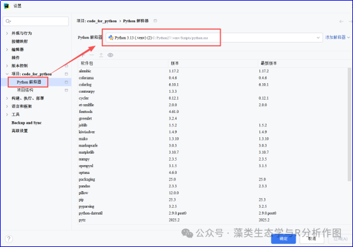Select the numpy package row
353x247 pixels.
[212, 159]
